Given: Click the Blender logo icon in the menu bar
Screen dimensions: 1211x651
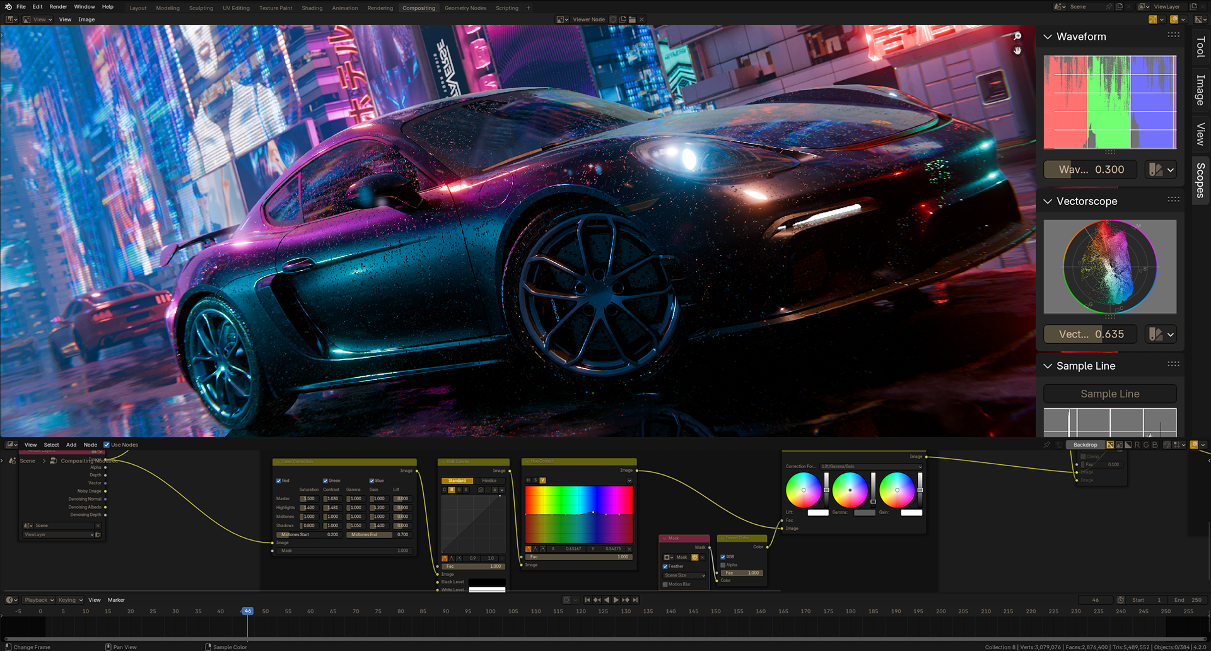Looking at the screenshot, I should tap(8, 7).
